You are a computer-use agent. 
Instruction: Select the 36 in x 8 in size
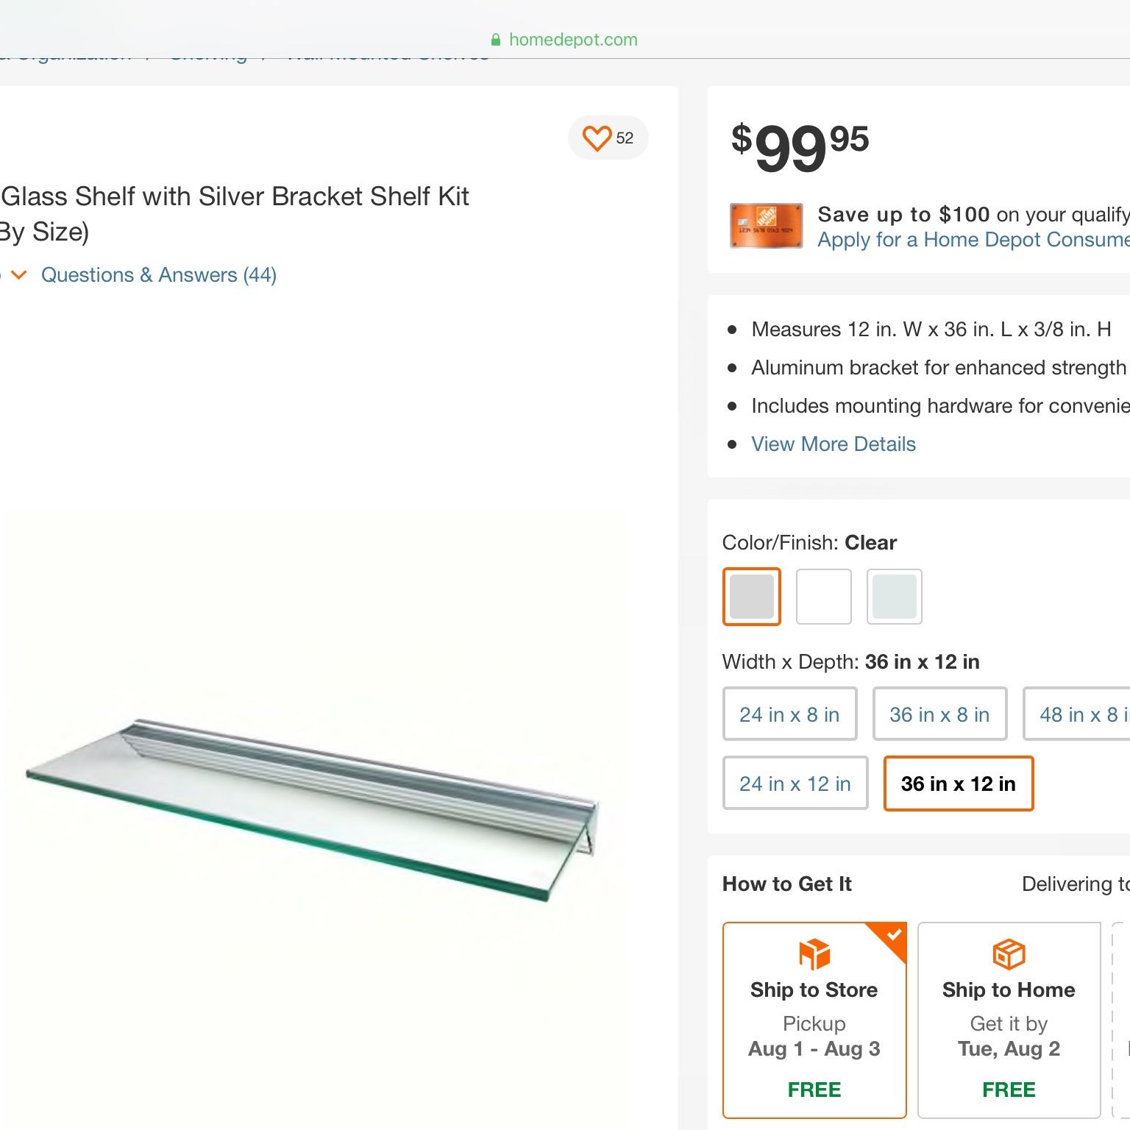[939, 714]
